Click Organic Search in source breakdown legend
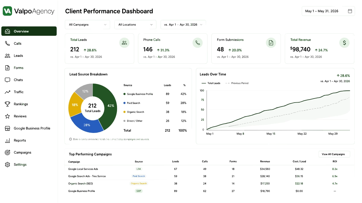362x203 pixels. tap(134, 112)
